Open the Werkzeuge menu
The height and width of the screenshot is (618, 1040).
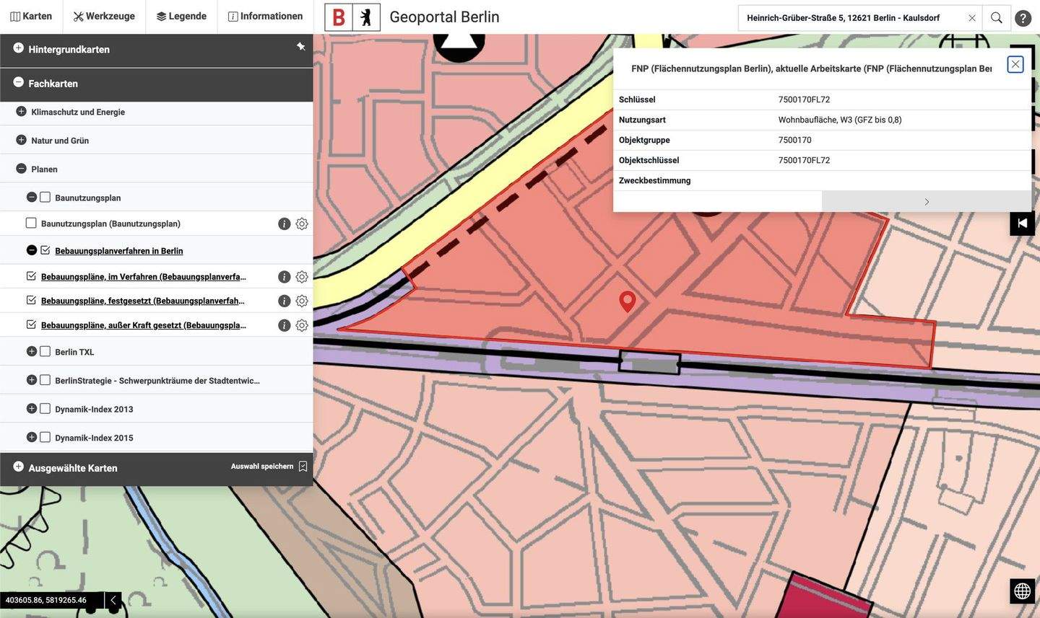104,16
